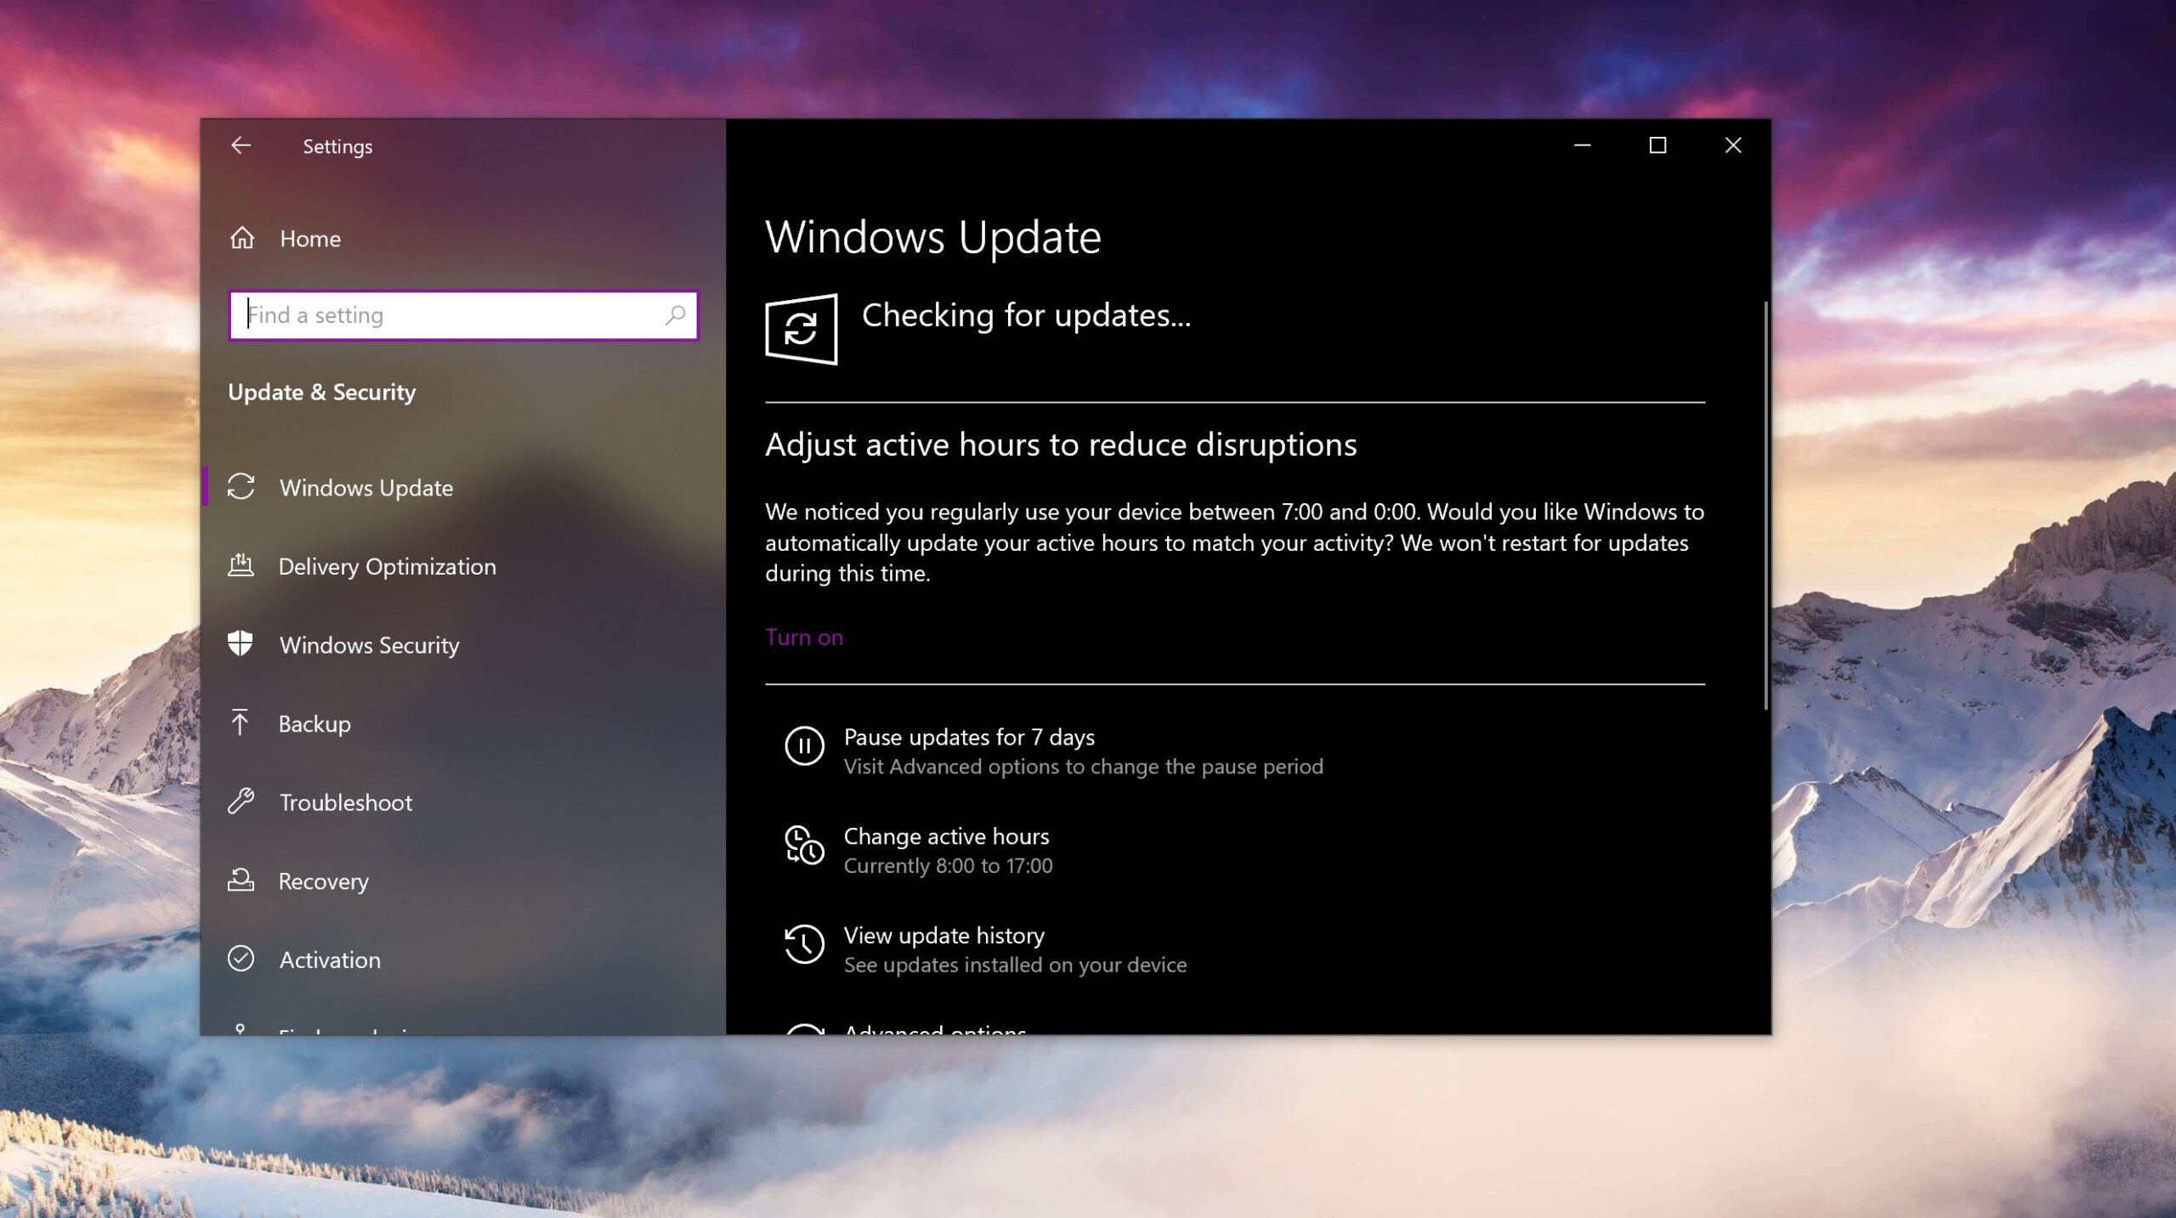Screen dimensions: 2176x1218
Task: Click the Home house icon
Action: [x=242, y=238]
